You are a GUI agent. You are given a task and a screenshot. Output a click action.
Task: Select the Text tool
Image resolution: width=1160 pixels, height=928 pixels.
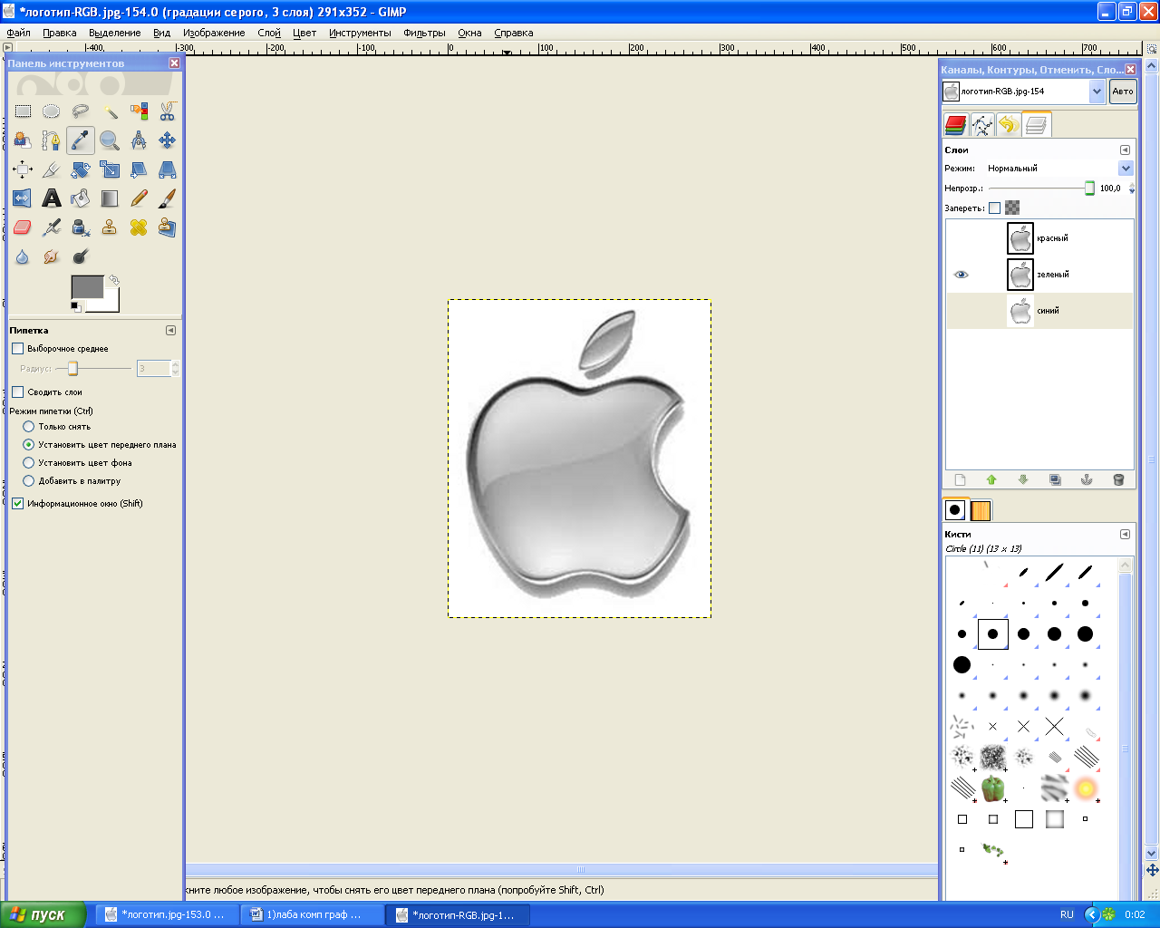(52, 198)
